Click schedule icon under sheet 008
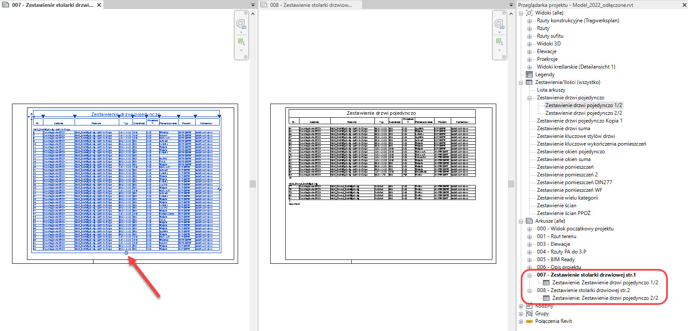Image resolution: width=688 pixels, height=331 pixels. pos(546,298)
